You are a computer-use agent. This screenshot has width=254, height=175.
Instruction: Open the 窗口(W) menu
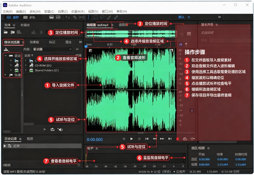[x=107, y=11]
